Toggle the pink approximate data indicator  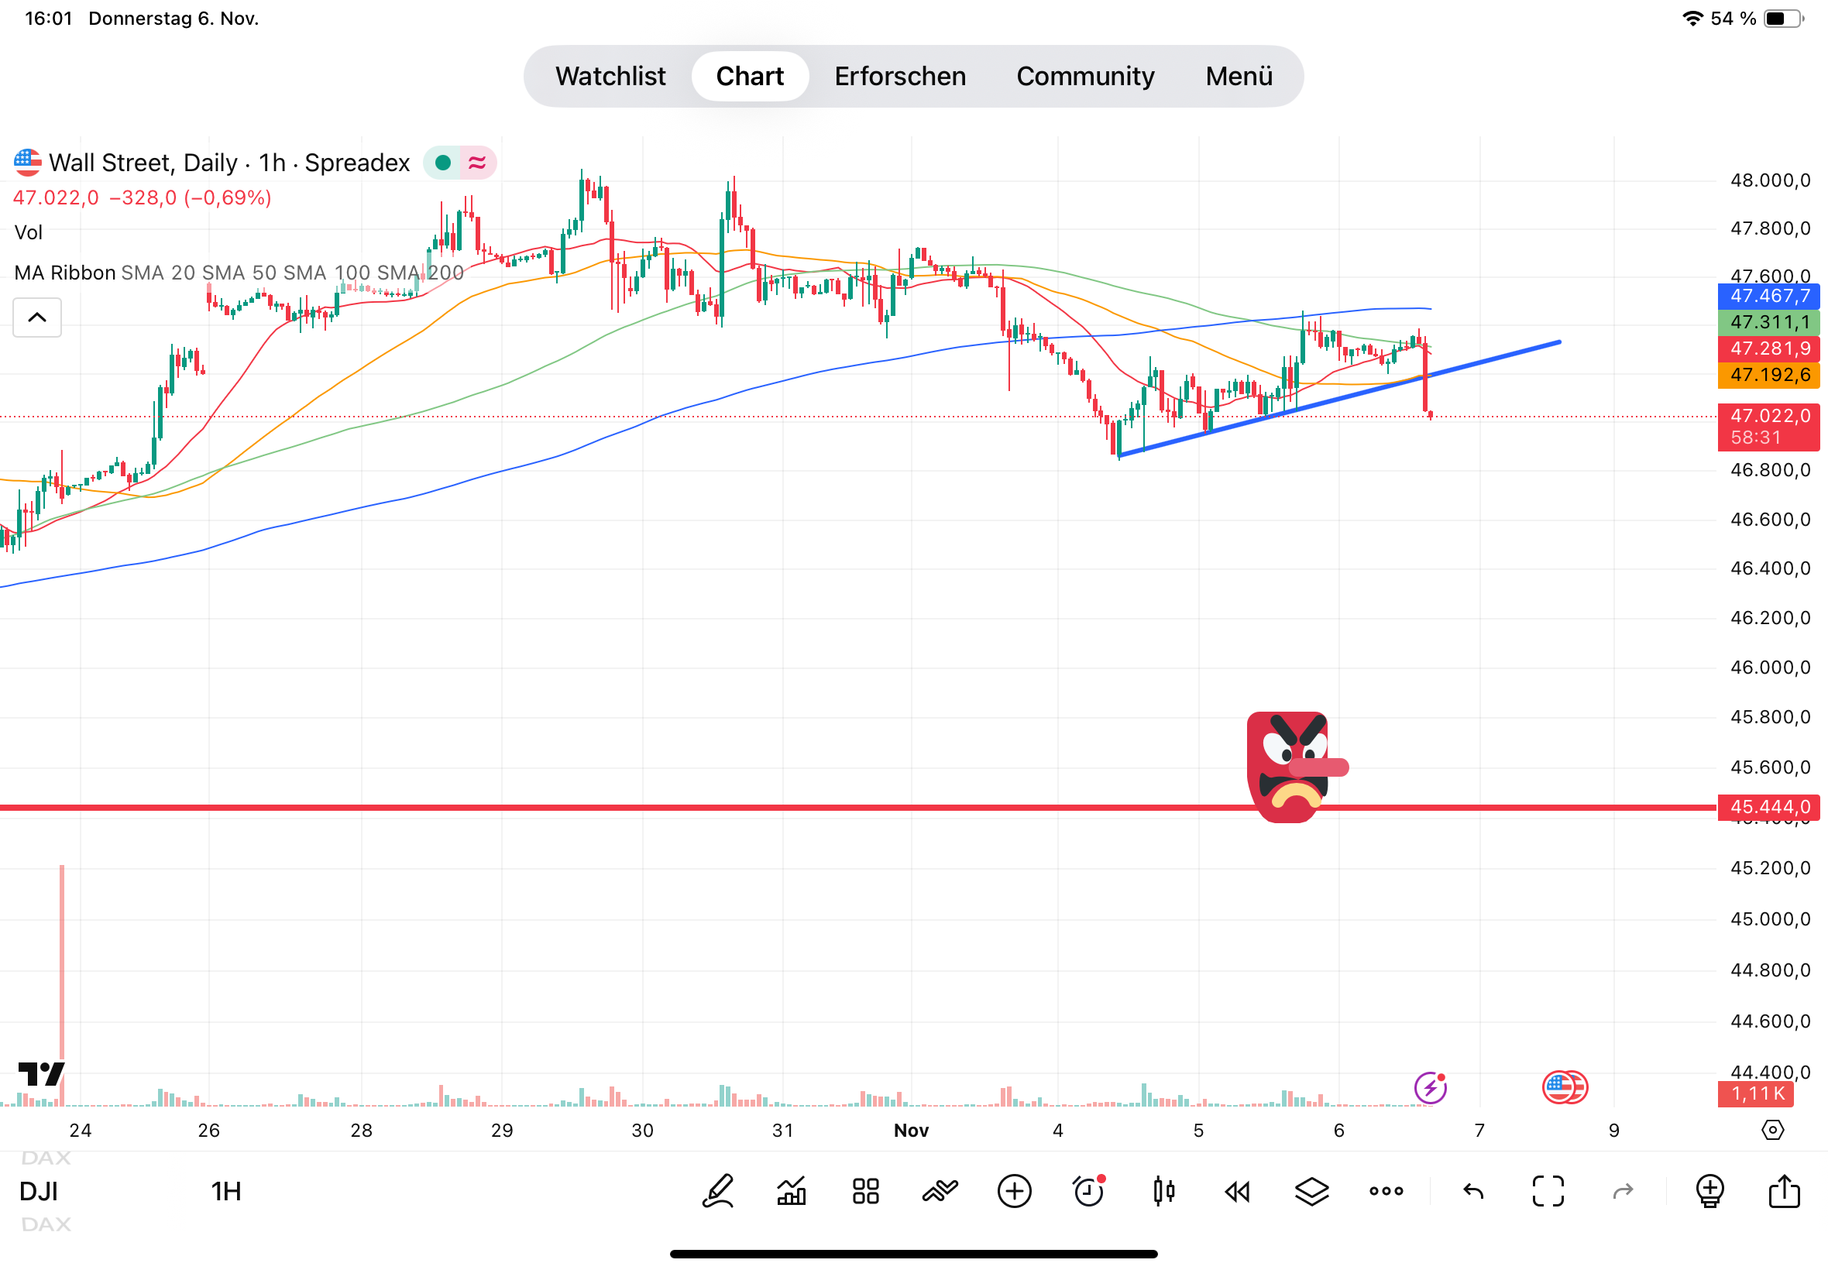[x=477, y=163]
